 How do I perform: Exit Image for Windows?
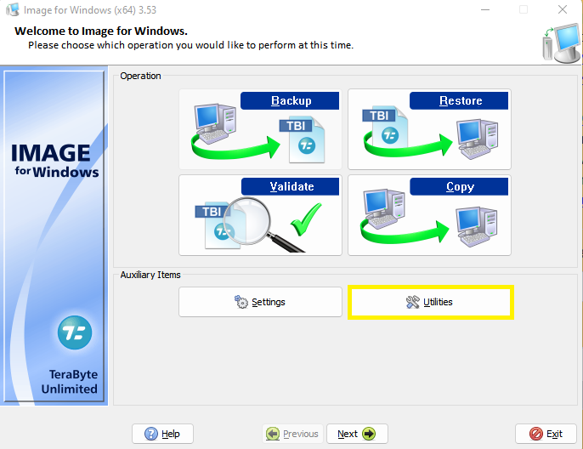tap(546, 434)
